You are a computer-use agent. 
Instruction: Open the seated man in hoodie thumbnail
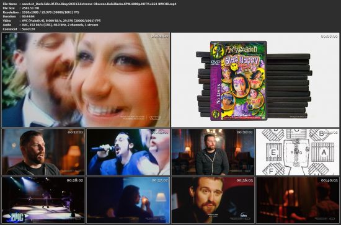click(x=213, y=152)
